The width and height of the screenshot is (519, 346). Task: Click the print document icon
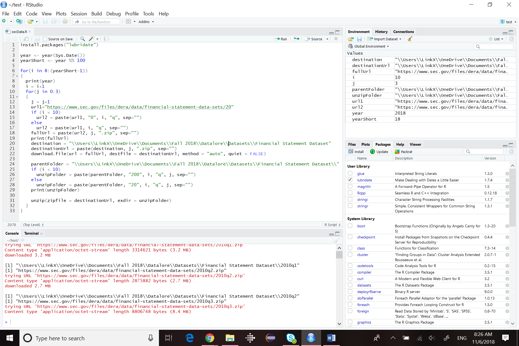point(65,21)
